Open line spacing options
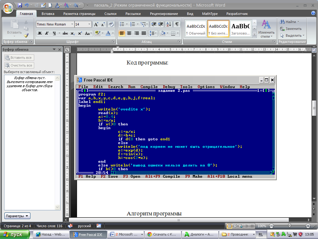The height and width of the screenshot is (239, 318). coord(153,33)
